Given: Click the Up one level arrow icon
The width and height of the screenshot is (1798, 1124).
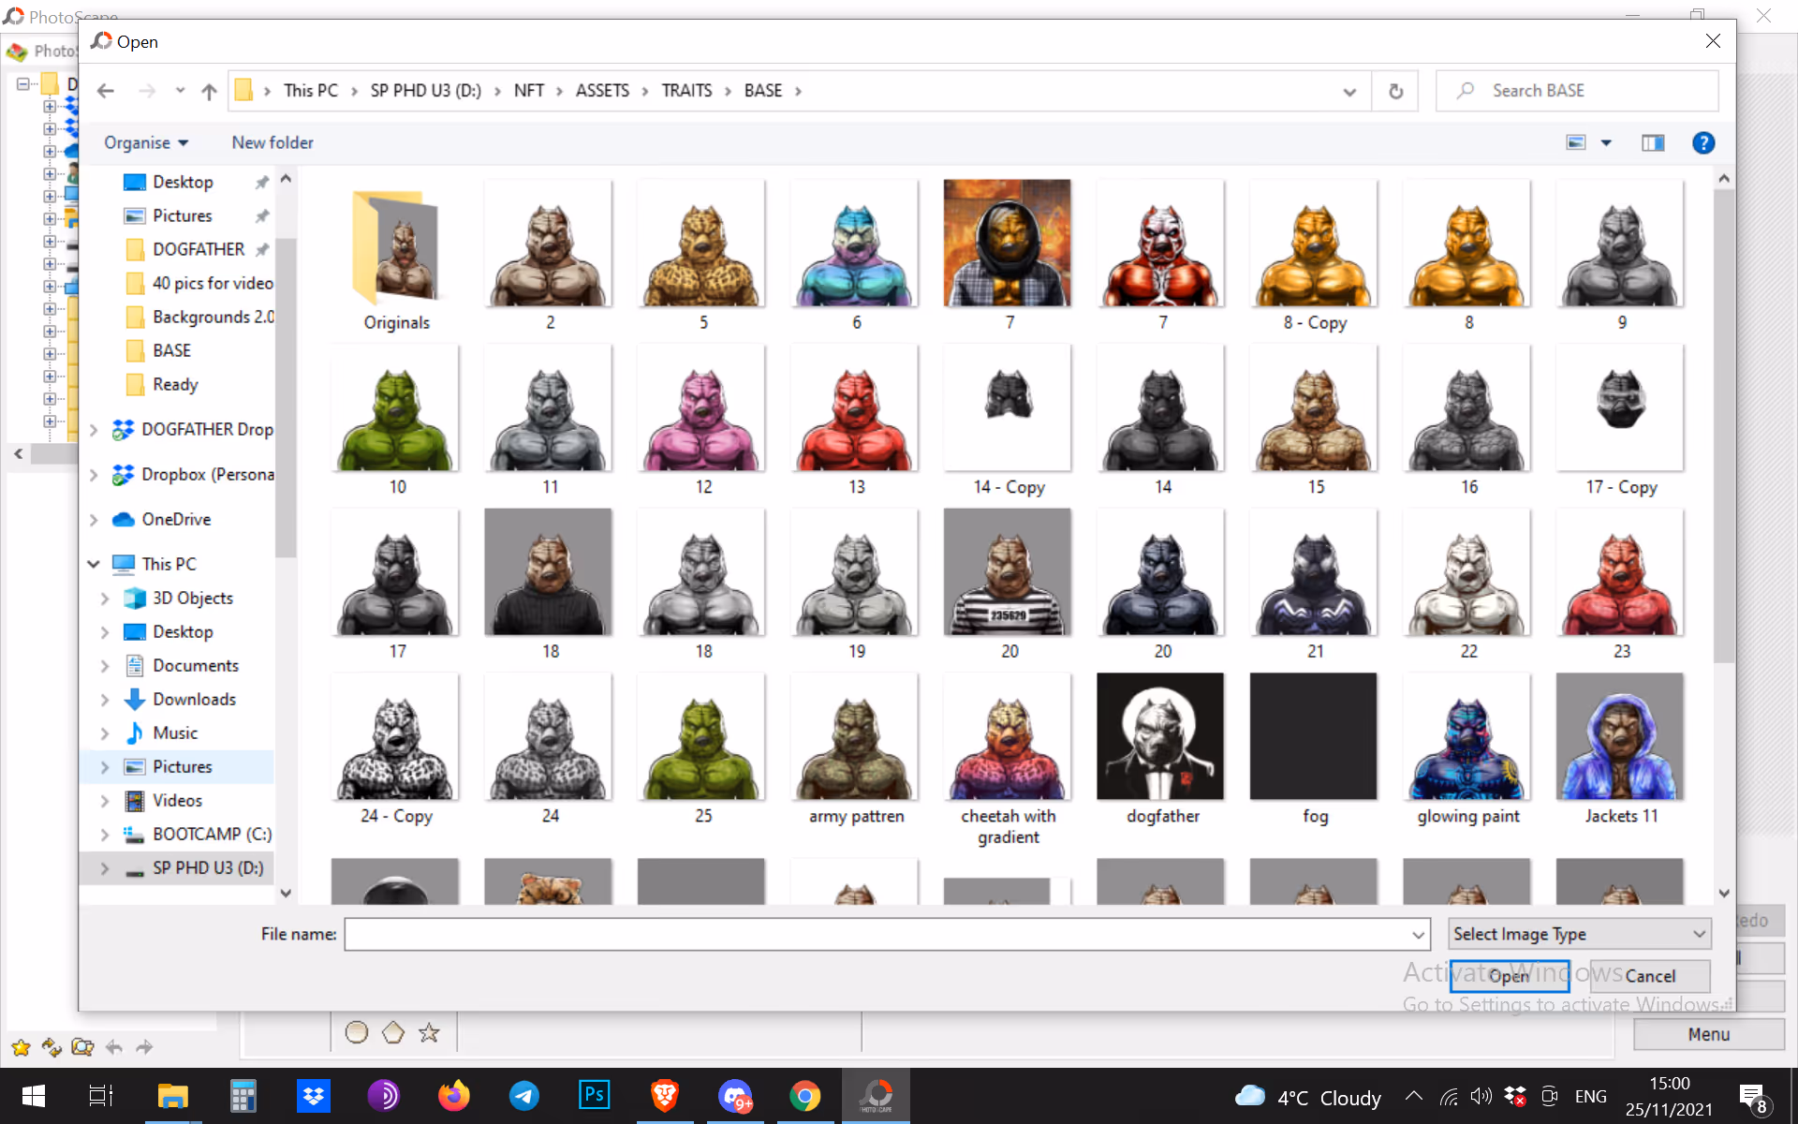Looking at the screenshot, I should click(209, 91).
